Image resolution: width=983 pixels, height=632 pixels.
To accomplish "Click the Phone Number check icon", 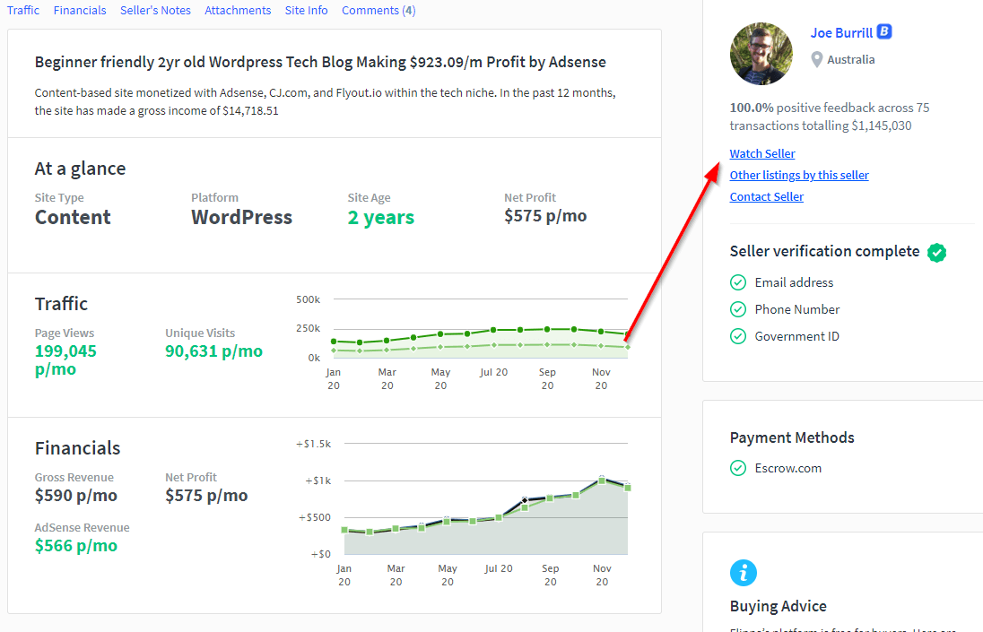I will coord(738,309).
